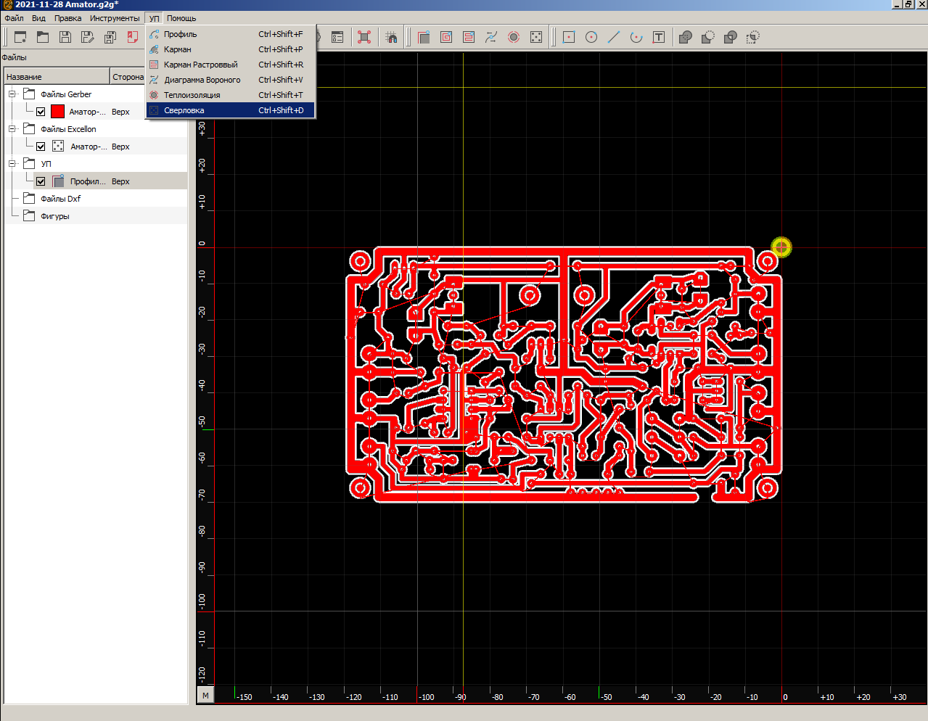Click the Save file toolbar icon
Viewport: 928px width, 721px height.
coord(65,37)
